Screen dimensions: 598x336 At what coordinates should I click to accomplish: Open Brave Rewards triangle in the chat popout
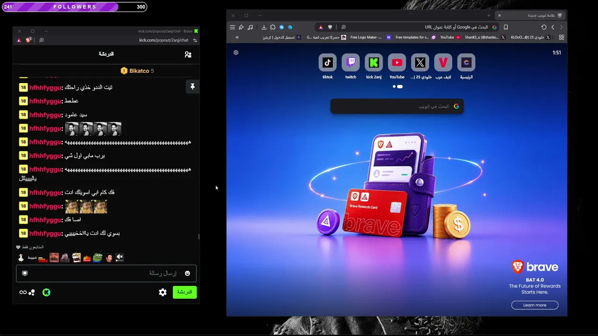(x=19, y=40)
